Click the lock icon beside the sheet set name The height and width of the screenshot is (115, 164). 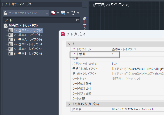click(5, 13)
